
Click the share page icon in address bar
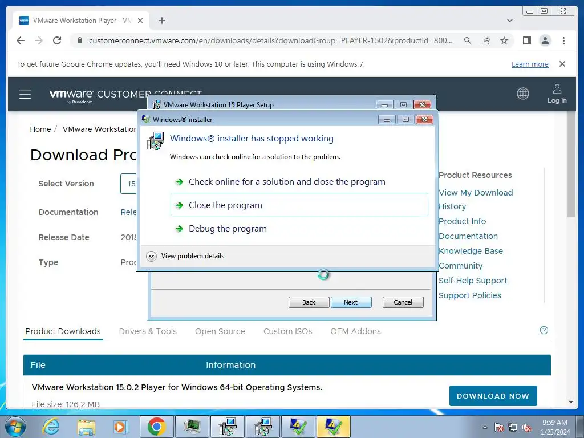486,40
